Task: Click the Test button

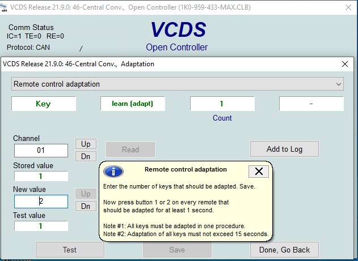Action: pos(70,250)
